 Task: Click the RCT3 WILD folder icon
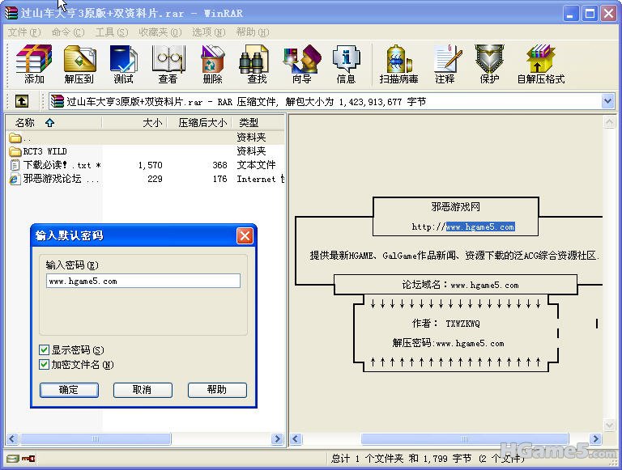[x=15, y=151]
